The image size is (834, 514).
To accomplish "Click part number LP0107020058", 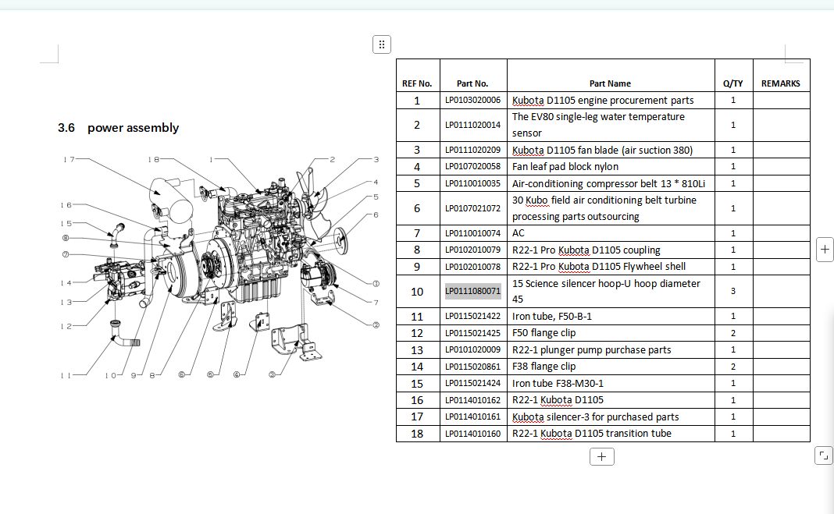I will (x=473, y=167).
